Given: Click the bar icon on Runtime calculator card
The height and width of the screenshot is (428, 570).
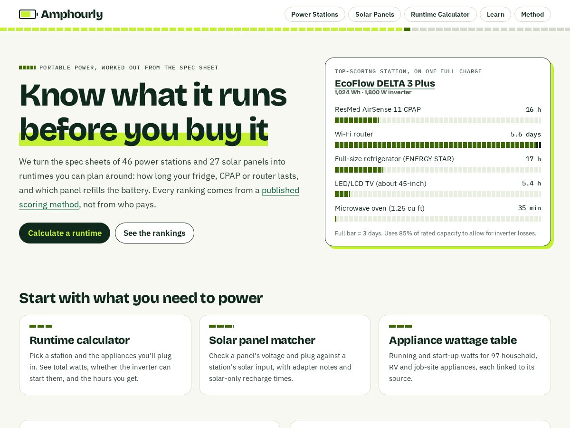Looking at the screenshot, I should [x=41, y=326].
